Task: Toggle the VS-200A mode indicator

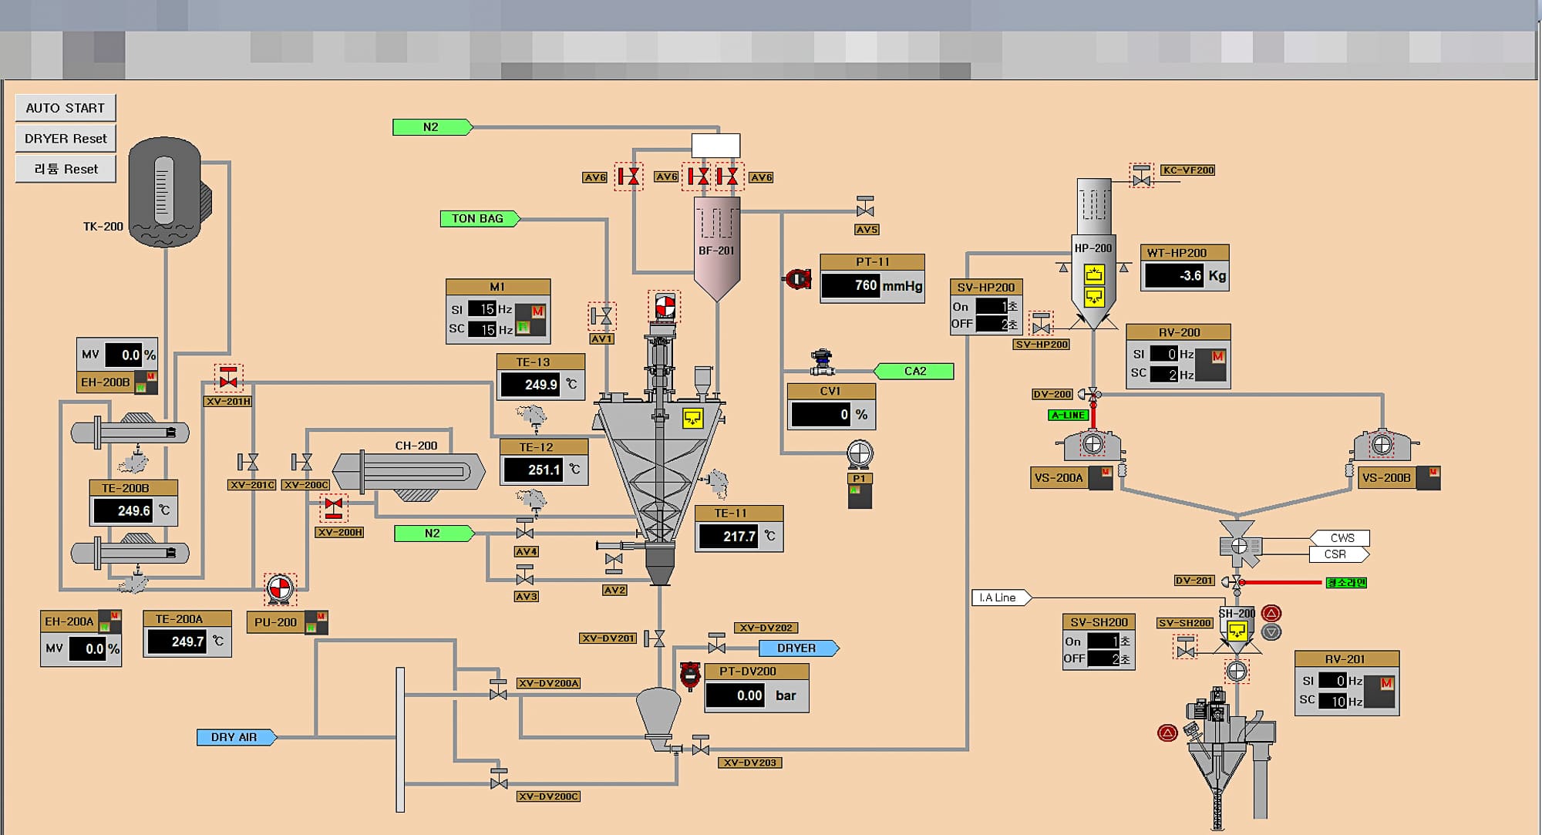Action: (1105, 472)
